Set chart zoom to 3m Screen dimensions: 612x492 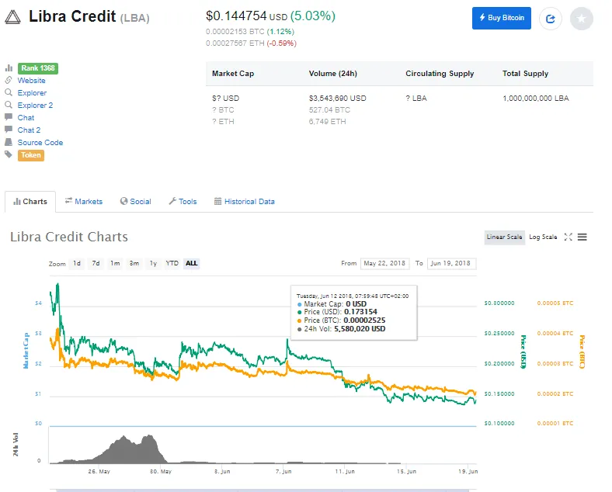coord(134,264)
